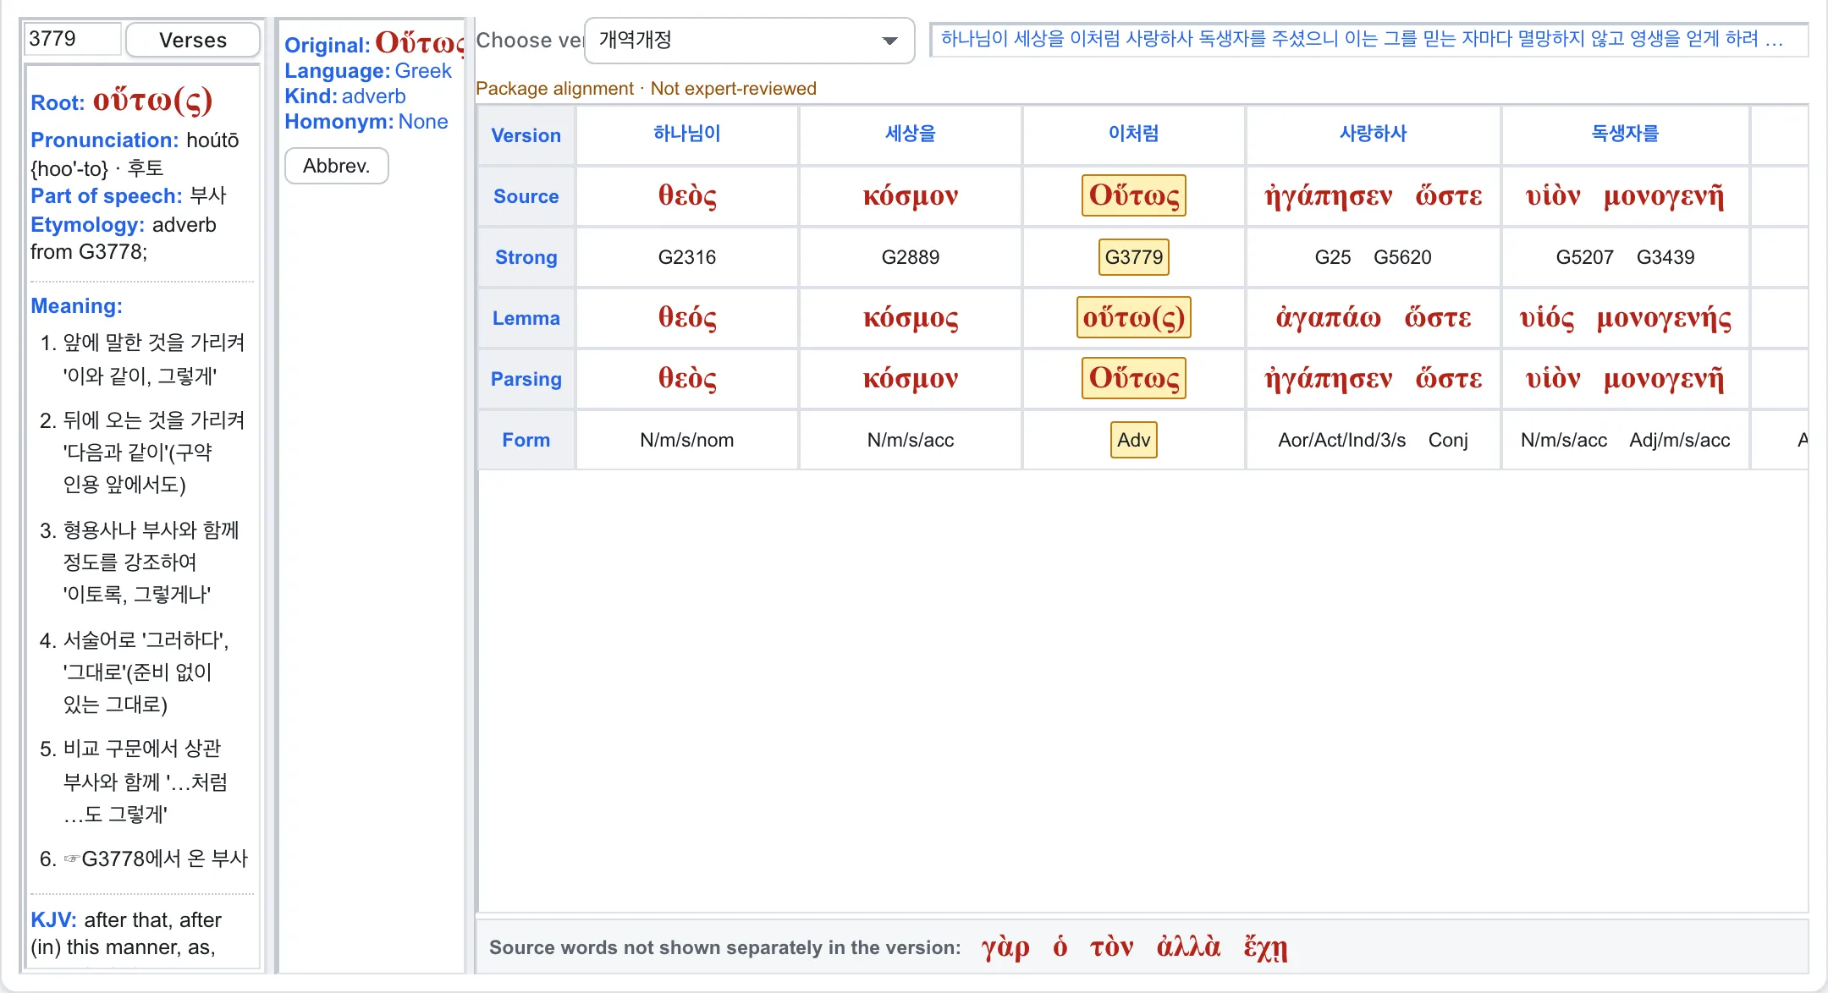Click Strong number G2316

tap(687, 257)
